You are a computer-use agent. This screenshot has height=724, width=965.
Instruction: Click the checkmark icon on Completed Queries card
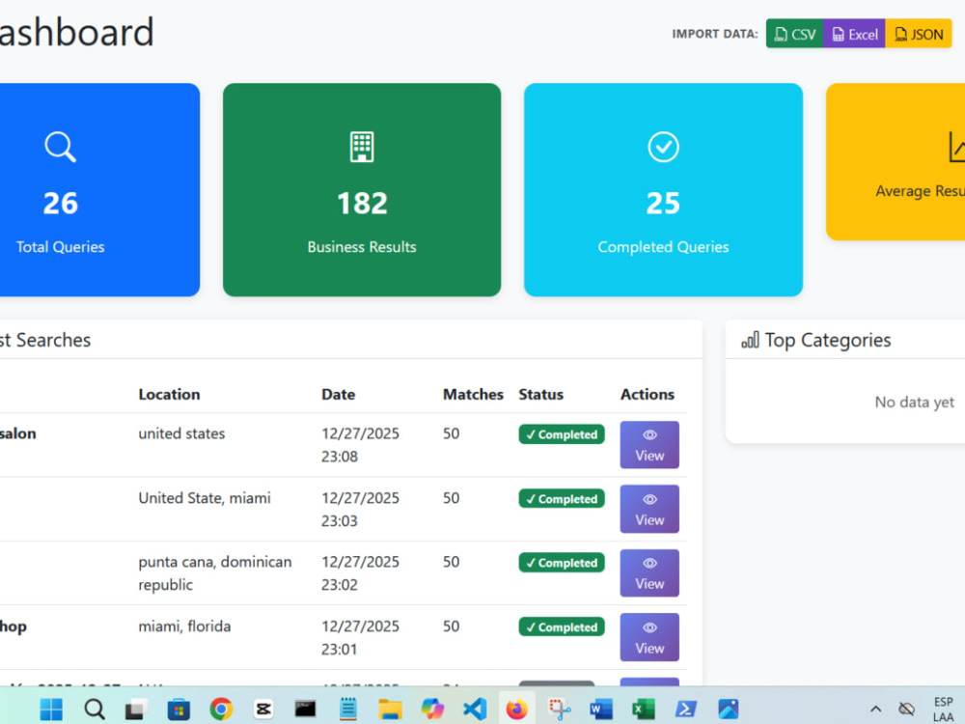pyautogui.click(x=664, y=147)
